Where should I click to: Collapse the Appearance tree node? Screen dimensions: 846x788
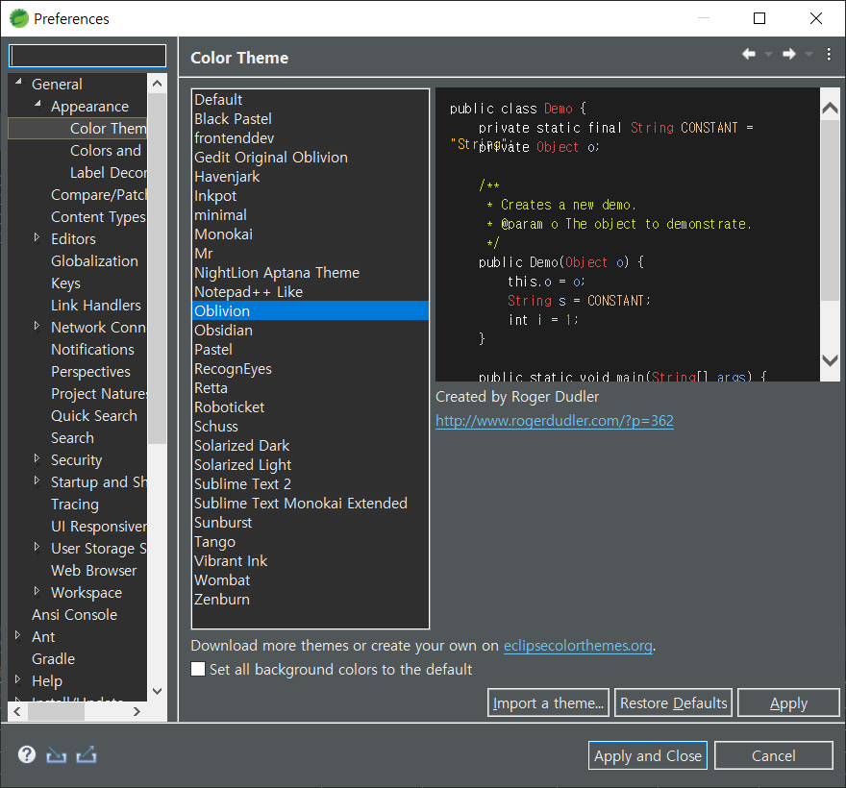tap(37, 104)
